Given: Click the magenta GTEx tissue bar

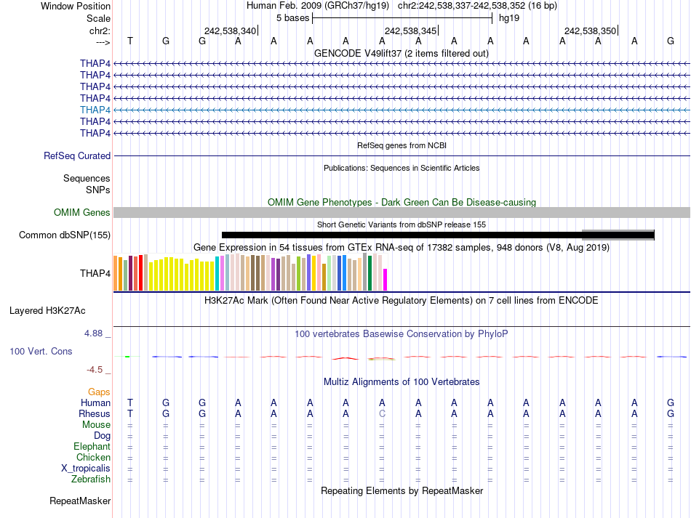Looking at the screenshot, I should click(386, 280).
